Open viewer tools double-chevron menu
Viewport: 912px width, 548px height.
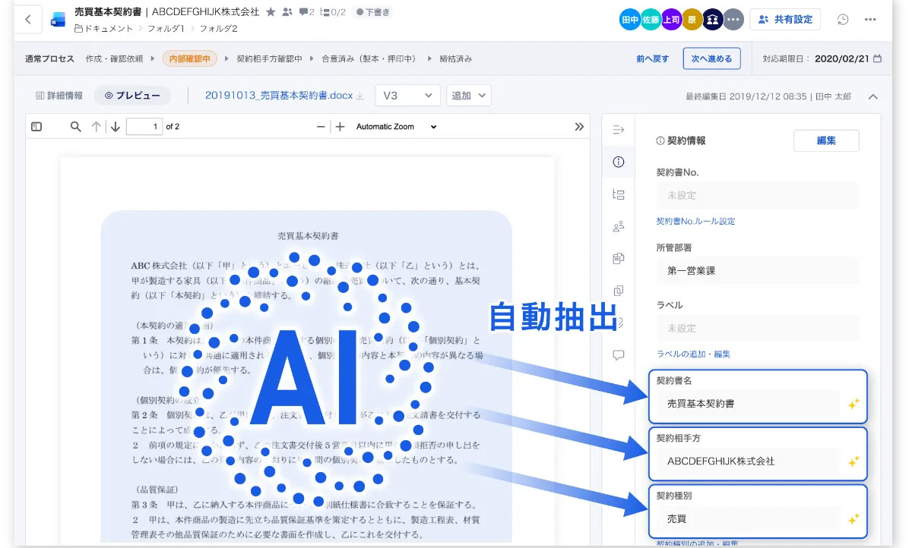[x=578, y=127]
